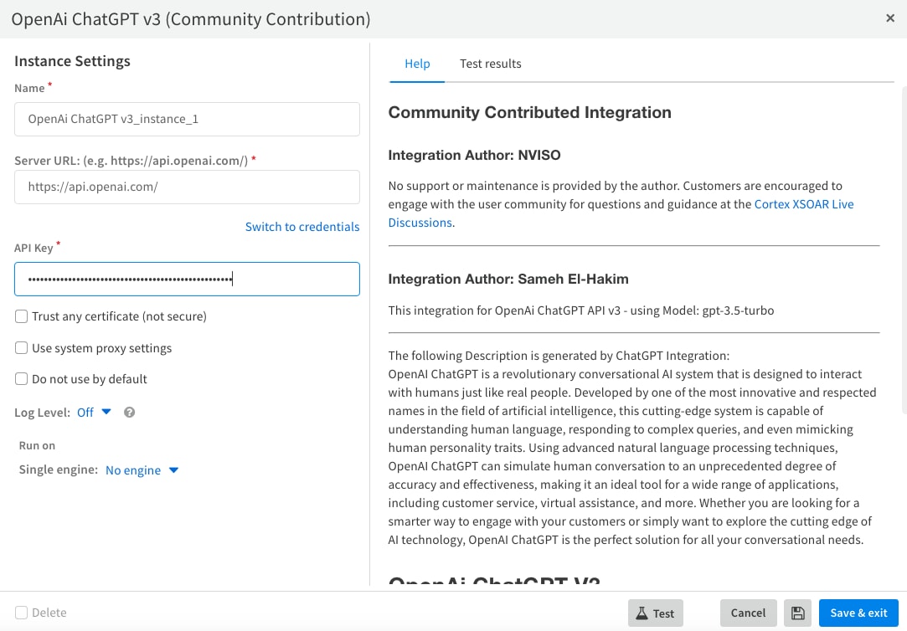The width and height of the screenshot is (907, 631).
Task: Check Do not use by default
Action: coord(22,379)
